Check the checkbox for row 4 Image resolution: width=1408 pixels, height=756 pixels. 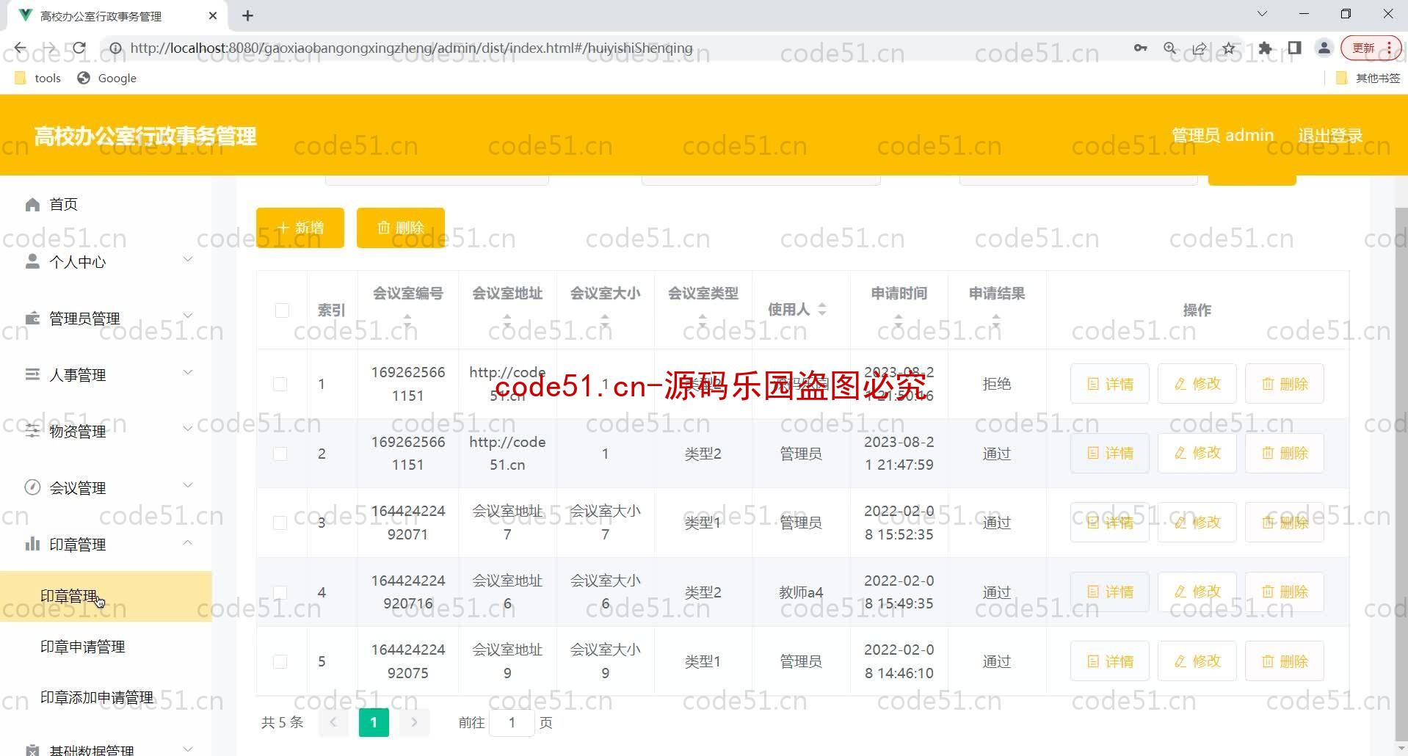pos(280,592)
